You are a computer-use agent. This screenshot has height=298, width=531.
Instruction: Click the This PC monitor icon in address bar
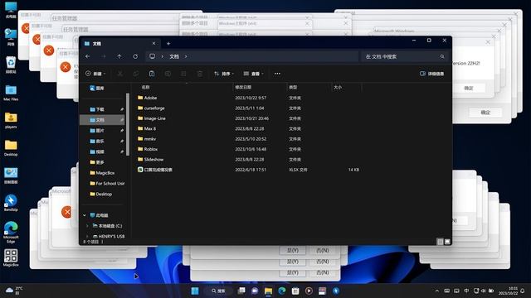[x=153, y=56]
